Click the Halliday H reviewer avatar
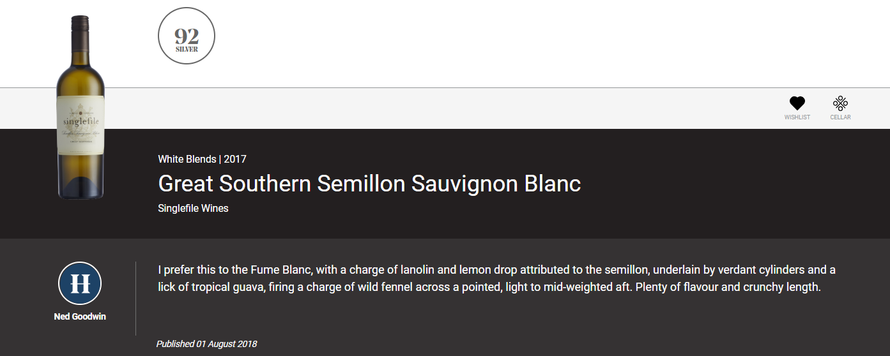Viewport: 890px width, 356px height. coord(80,283)
